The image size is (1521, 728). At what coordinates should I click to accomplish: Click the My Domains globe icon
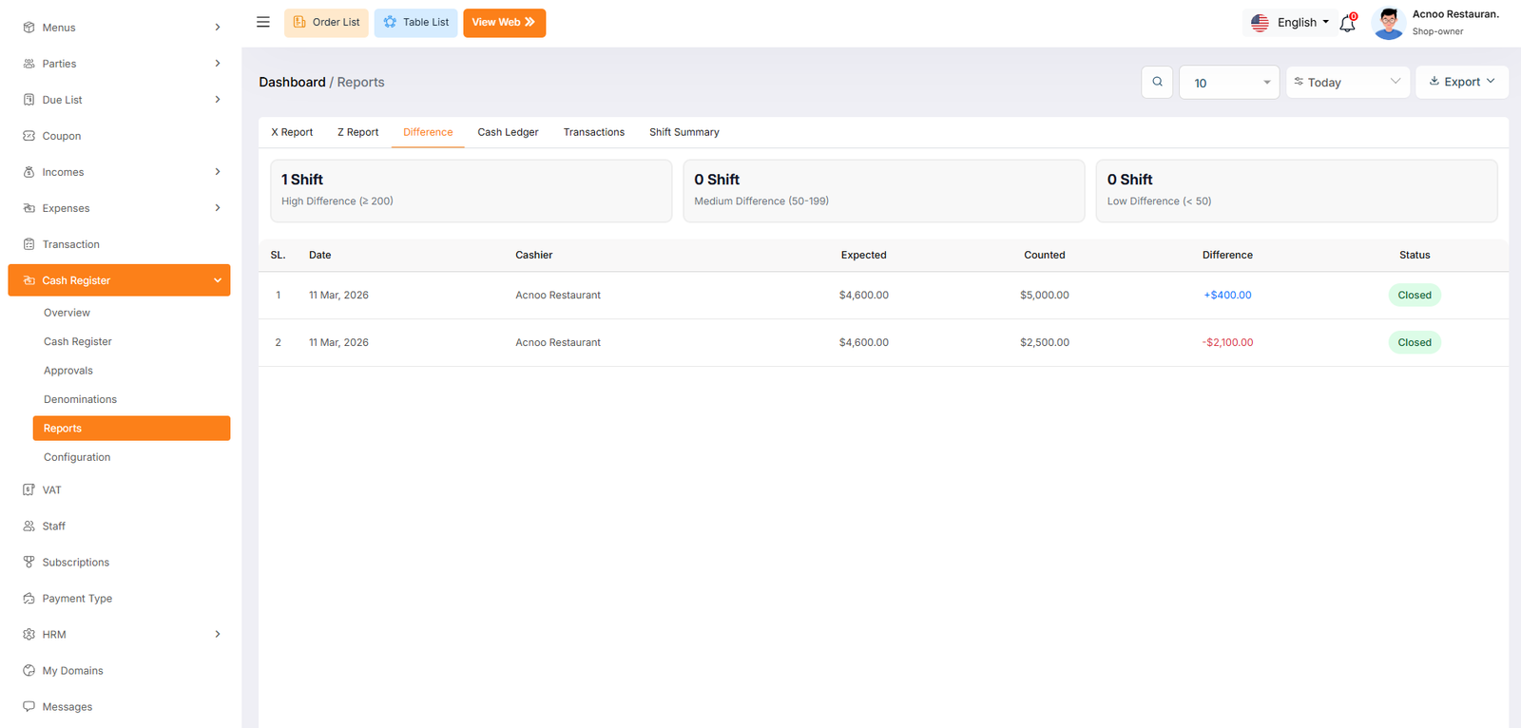click(x=29, y=671)
